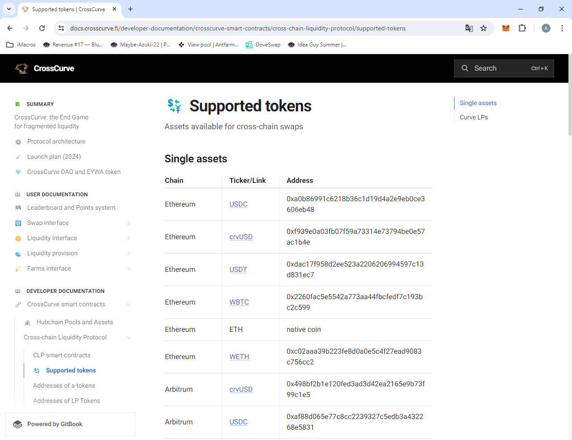Viewport: 572px width, 440px height.
Task: Open the iMacros bookmark folder
Action: pos(21,45)
